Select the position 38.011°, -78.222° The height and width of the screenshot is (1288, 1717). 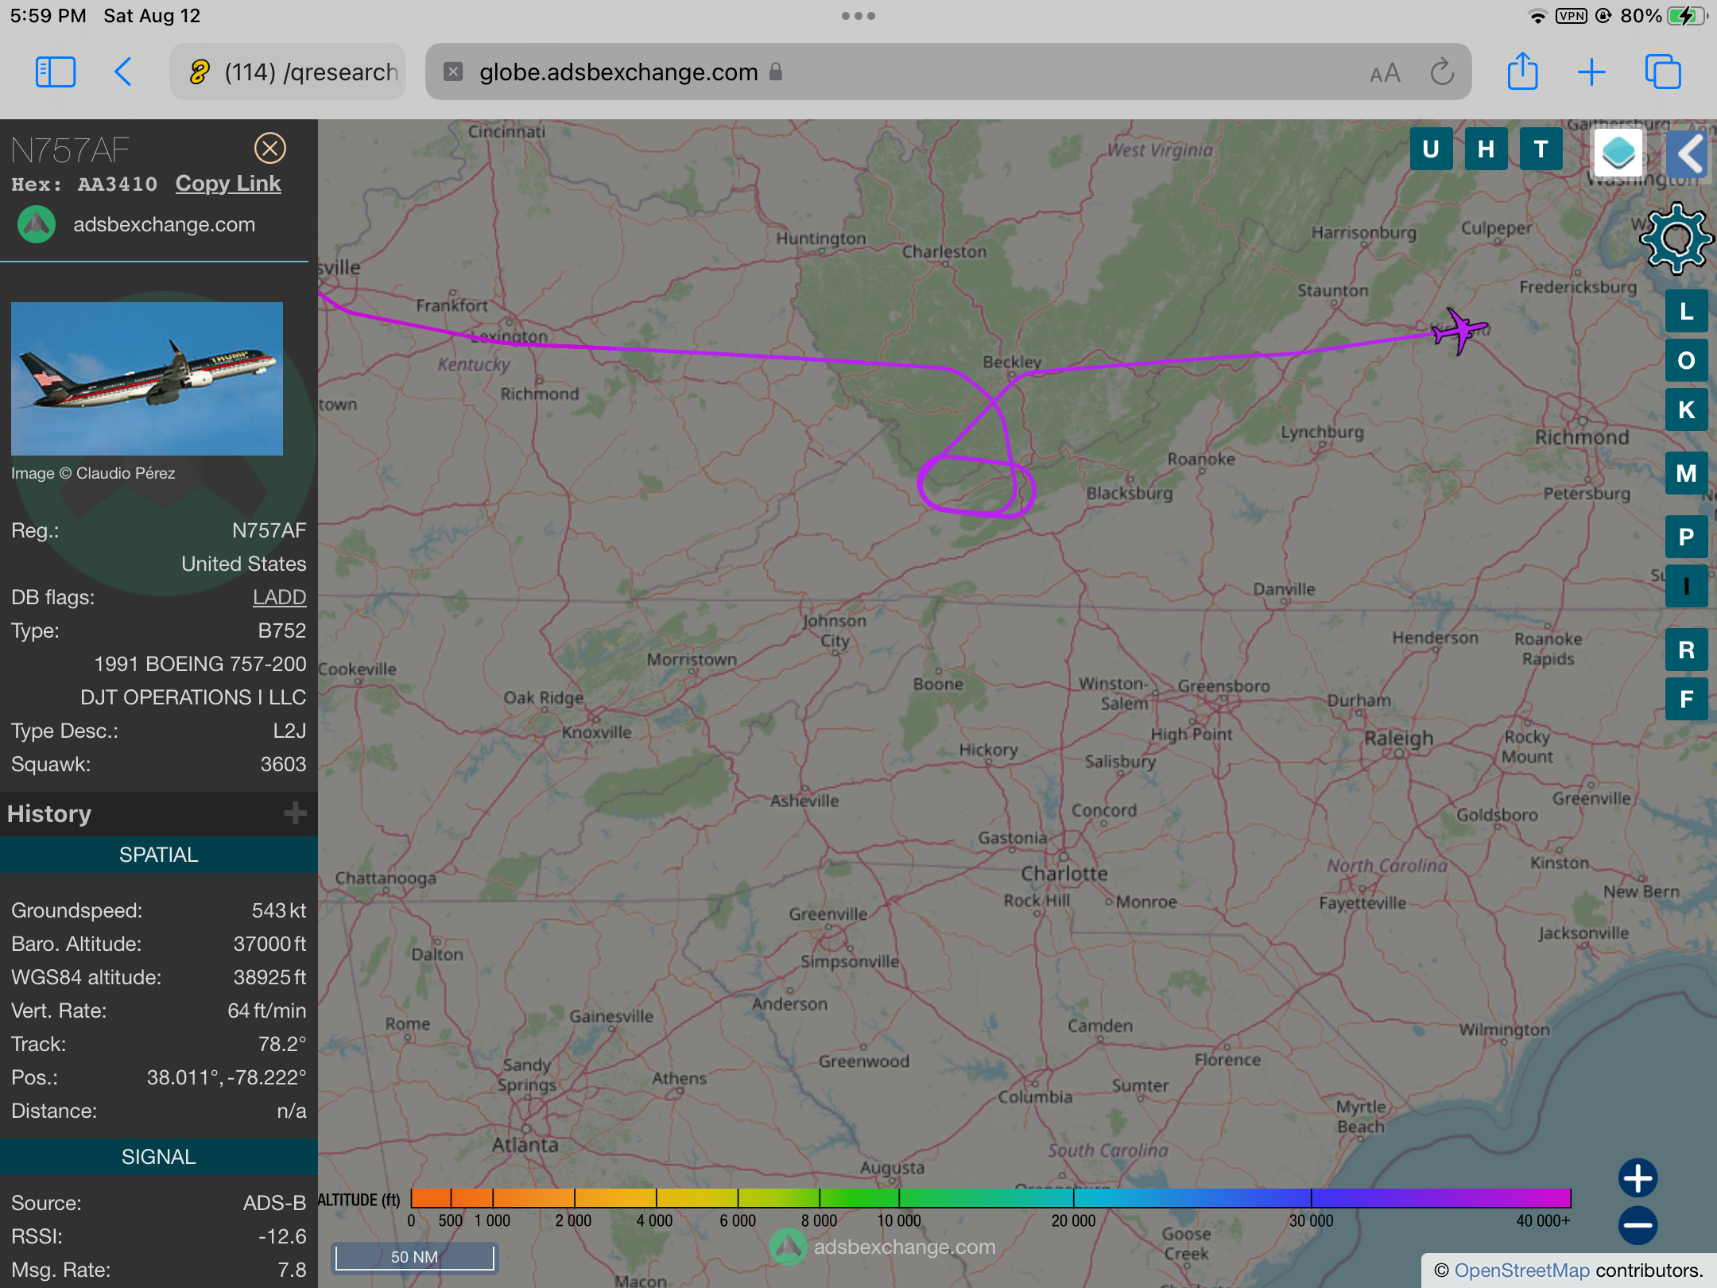coord(226,1077)
